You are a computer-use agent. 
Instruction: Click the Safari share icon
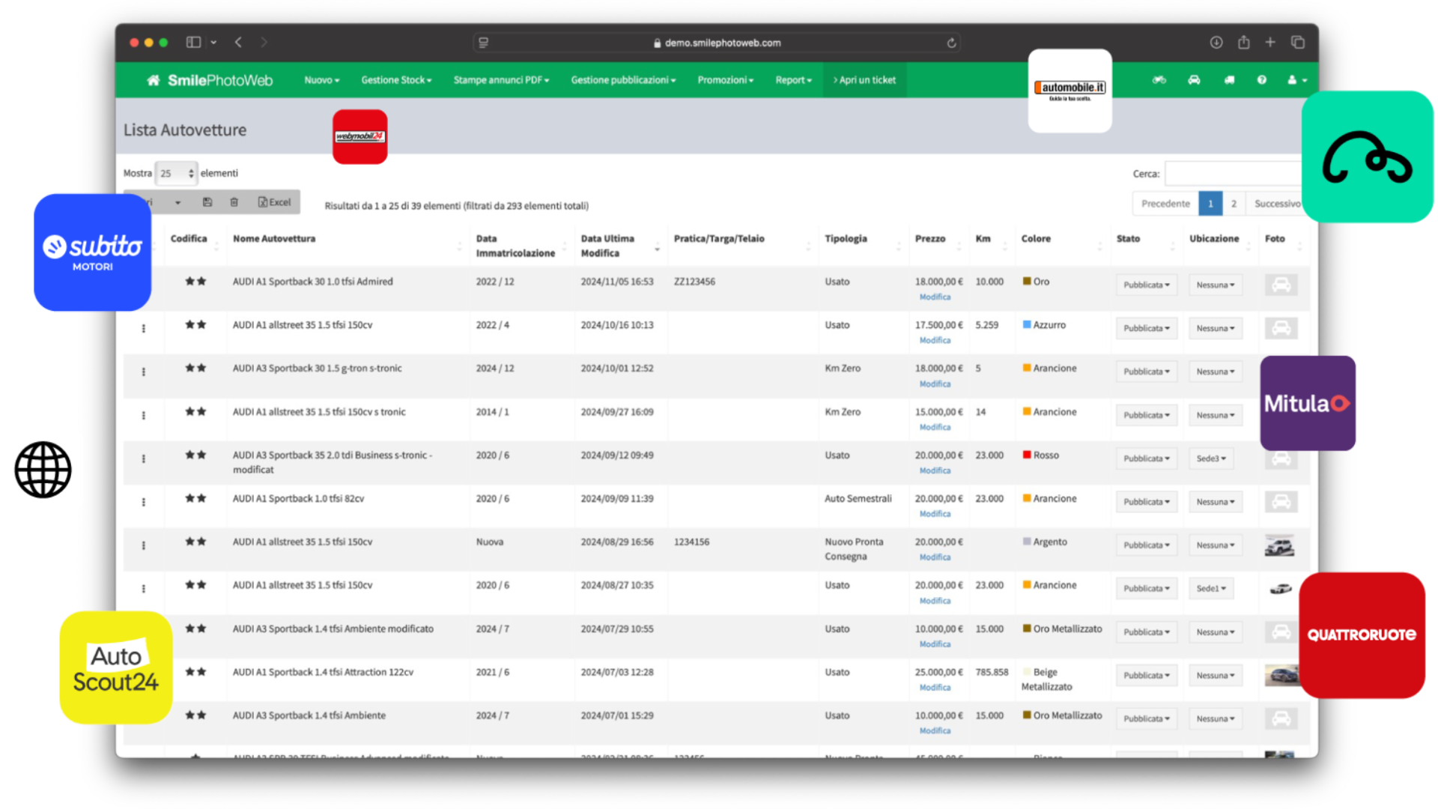(1243, 43)
